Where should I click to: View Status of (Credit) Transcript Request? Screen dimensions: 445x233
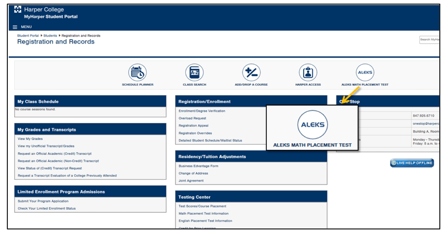point(50,168)
